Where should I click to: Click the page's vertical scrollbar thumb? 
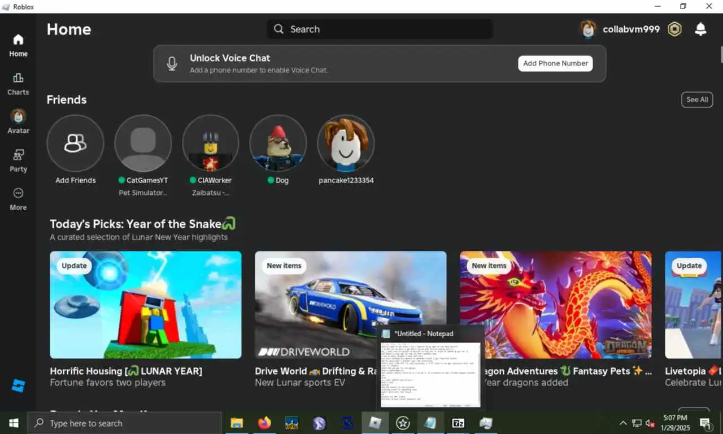pyautogui.click(x=721, y=54)
